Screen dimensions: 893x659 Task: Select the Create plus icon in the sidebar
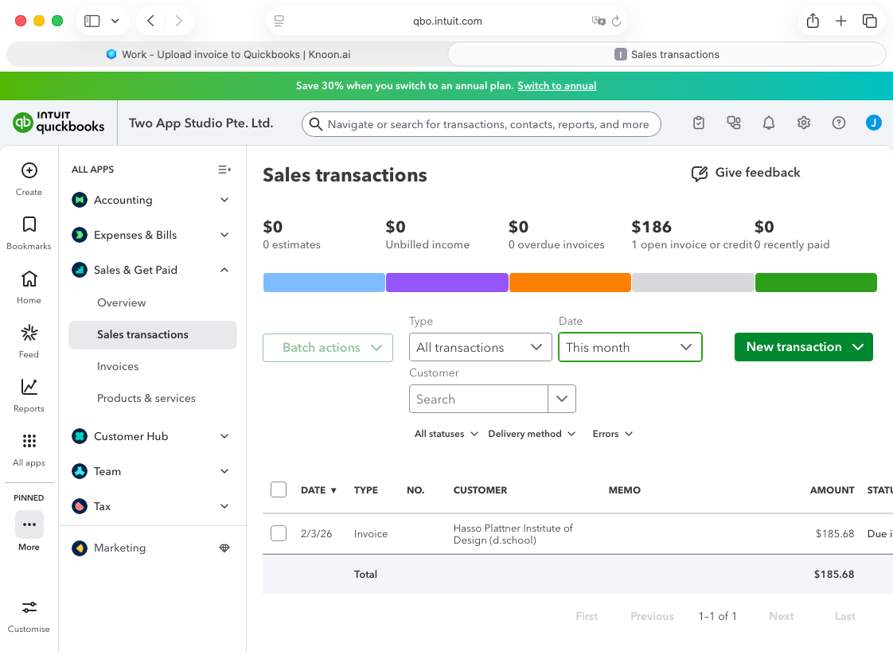coord(29,170)
